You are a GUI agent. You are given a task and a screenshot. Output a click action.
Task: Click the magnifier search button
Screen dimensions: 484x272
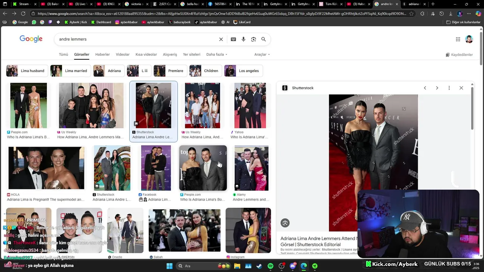point(264,39)
